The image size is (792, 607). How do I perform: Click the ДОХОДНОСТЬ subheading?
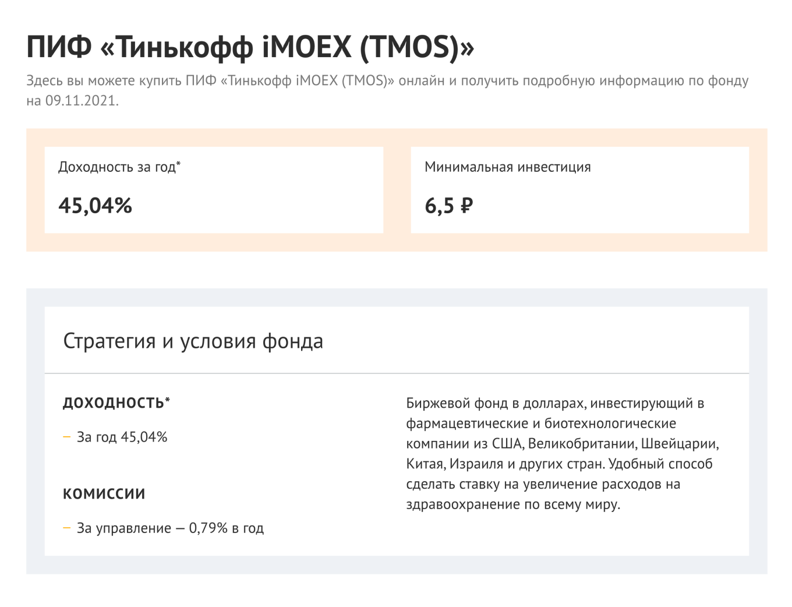(x=113, y=403)
